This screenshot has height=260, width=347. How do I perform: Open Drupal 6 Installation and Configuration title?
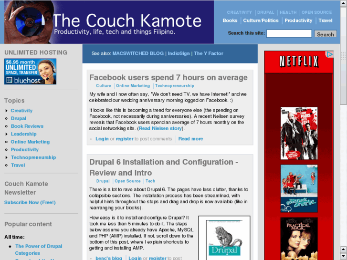164,167
